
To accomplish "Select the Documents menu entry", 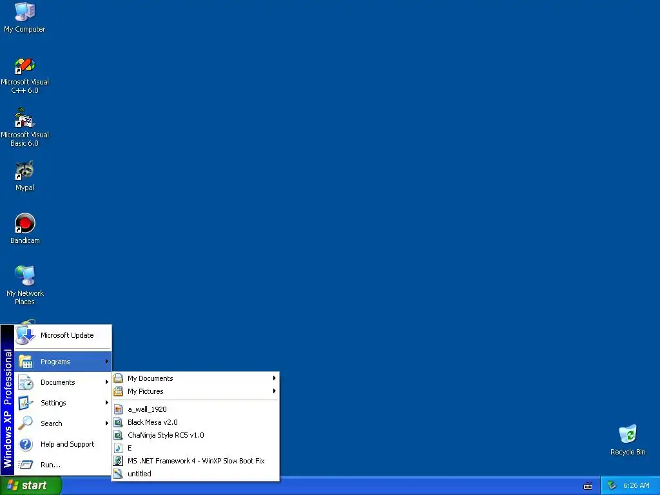I will pyautogui.click(x=63, y=382).
